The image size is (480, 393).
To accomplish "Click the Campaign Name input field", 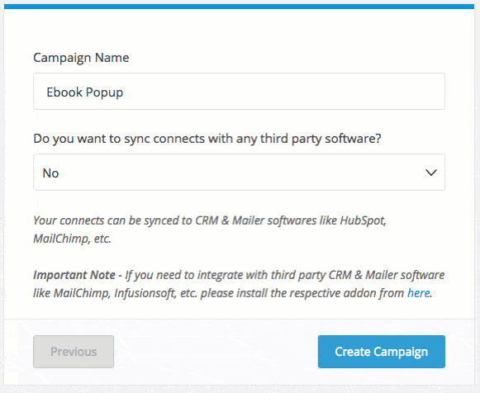I will [x=239, y=91].
